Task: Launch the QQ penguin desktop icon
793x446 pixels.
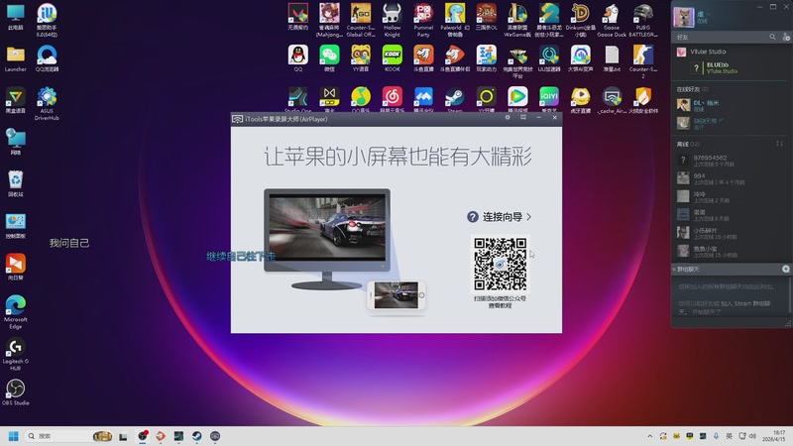Action: [x=298, y=58]
